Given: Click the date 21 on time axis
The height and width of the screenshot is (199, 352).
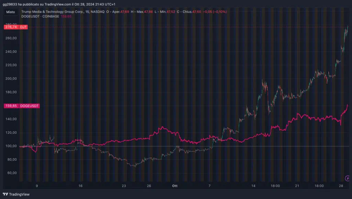Looking at the screenshot, I should (297, 186).
